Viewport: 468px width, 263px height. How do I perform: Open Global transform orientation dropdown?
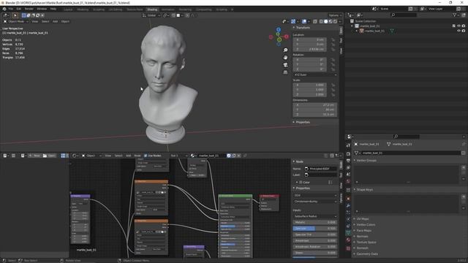151,15
